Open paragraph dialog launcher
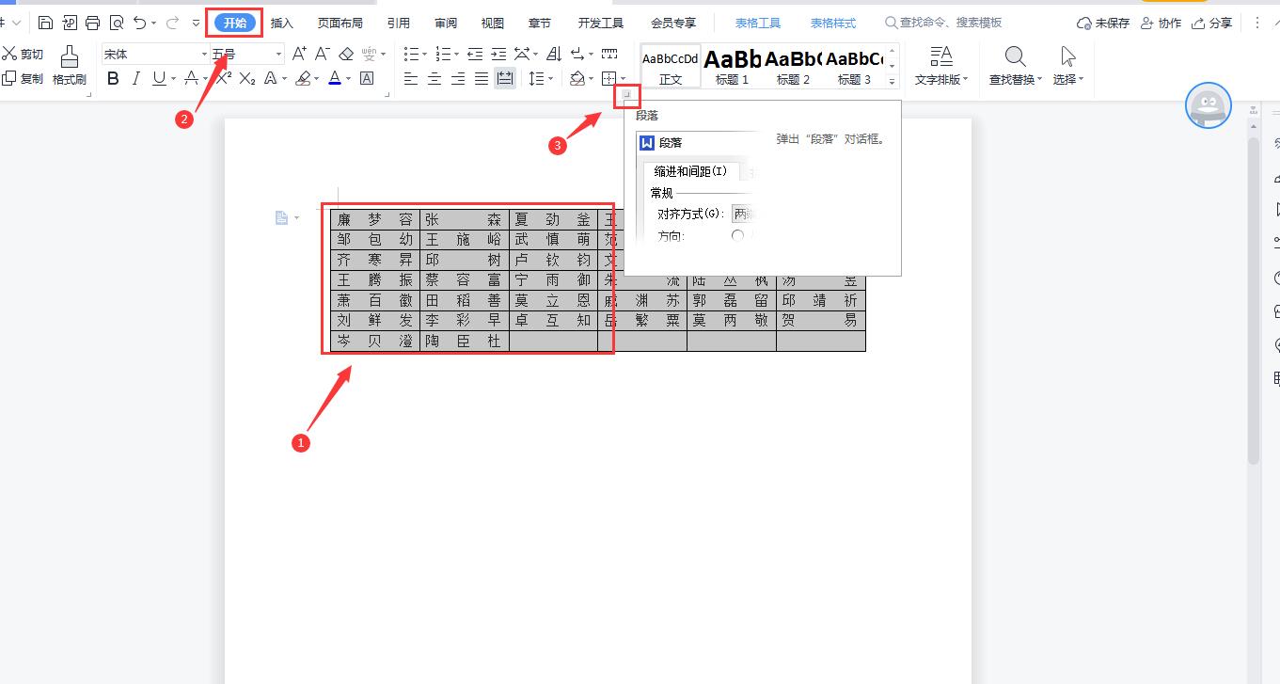Viewport: 1280px width, 684px height. tap(625, 94)
